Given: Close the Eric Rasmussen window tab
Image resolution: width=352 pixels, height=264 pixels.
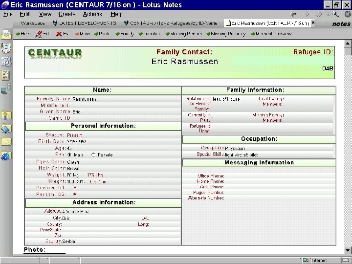Looking at the screenshot, I should (x=313, y=22).
